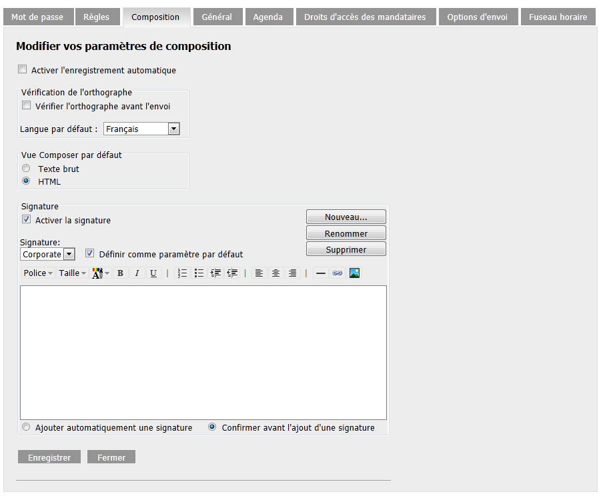Insert a bulleted list
This screenshot has height=498, width=601.
(x=199, y=273)
